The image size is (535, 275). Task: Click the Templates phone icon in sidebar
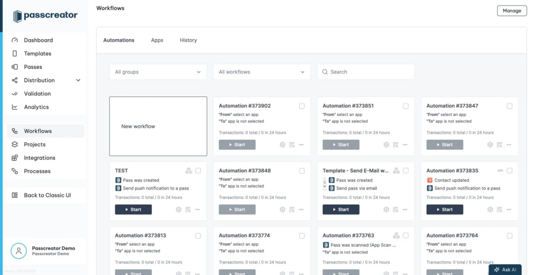[x=15, y=53]
